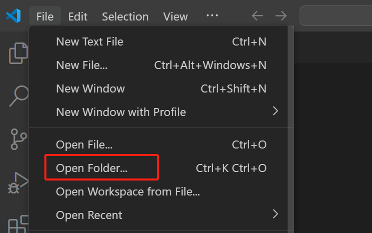Expand the Open Recent submenu arrow
Image resolution: width=372 pixels, height=233 pixels.
tap(275, 214)
